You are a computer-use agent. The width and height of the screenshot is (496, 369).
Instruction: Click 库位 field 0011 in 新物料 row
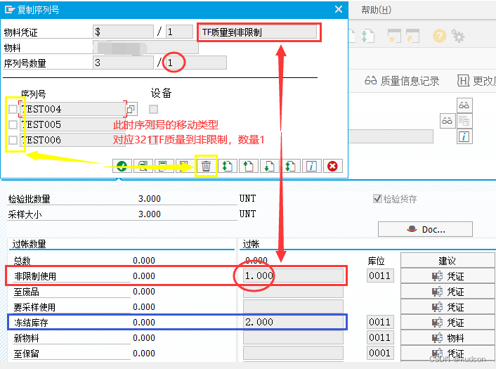380,337
